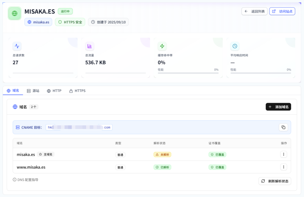Screen dimensions: 304x197
Task: Refresh status with 刷新解析状态 button
Action: point(275,181)
